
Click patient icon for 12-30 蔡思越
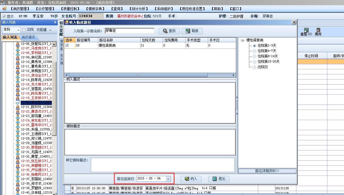pos(18,147)
